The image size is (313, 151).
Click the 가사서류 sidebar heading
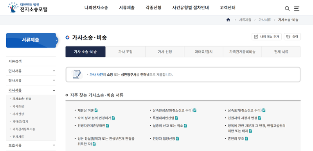pos(15,90)
